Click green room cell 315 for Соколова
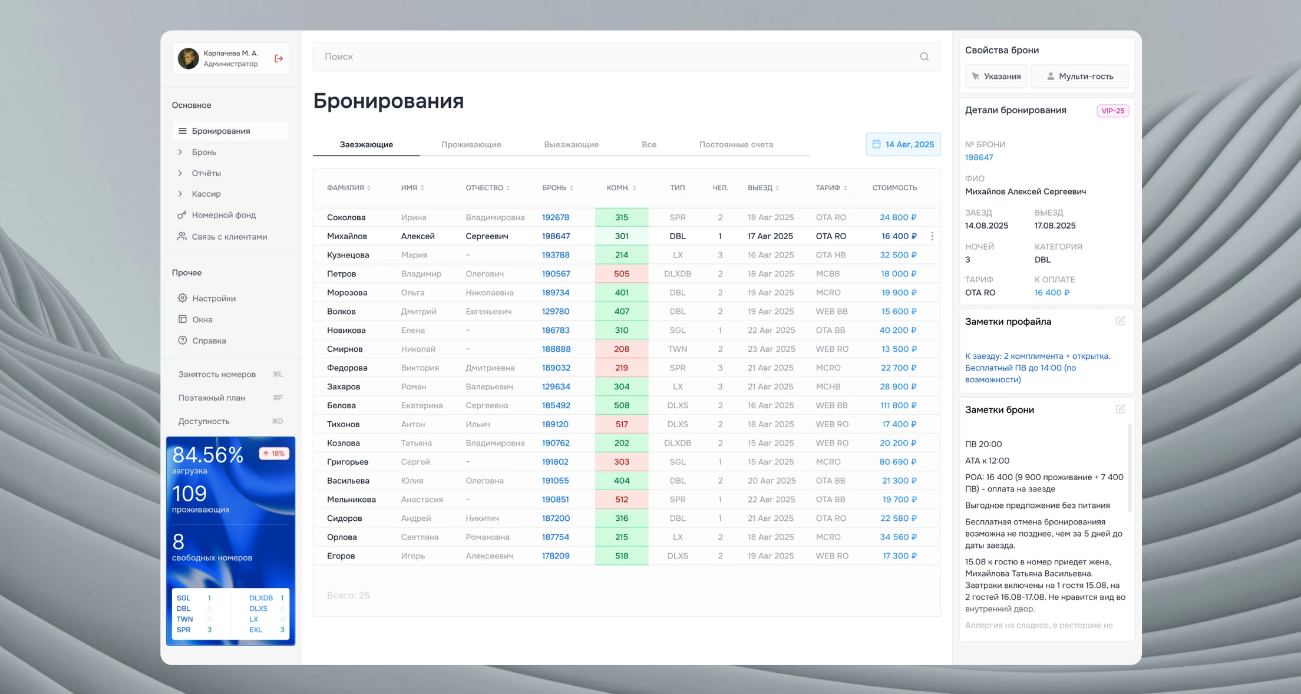 622,217
